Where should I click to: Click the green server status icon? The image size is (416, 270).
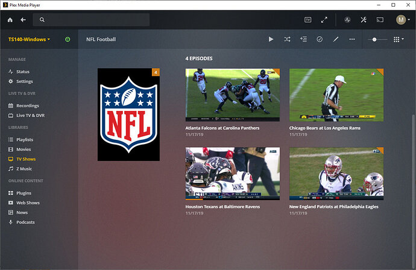coord(68,39)
